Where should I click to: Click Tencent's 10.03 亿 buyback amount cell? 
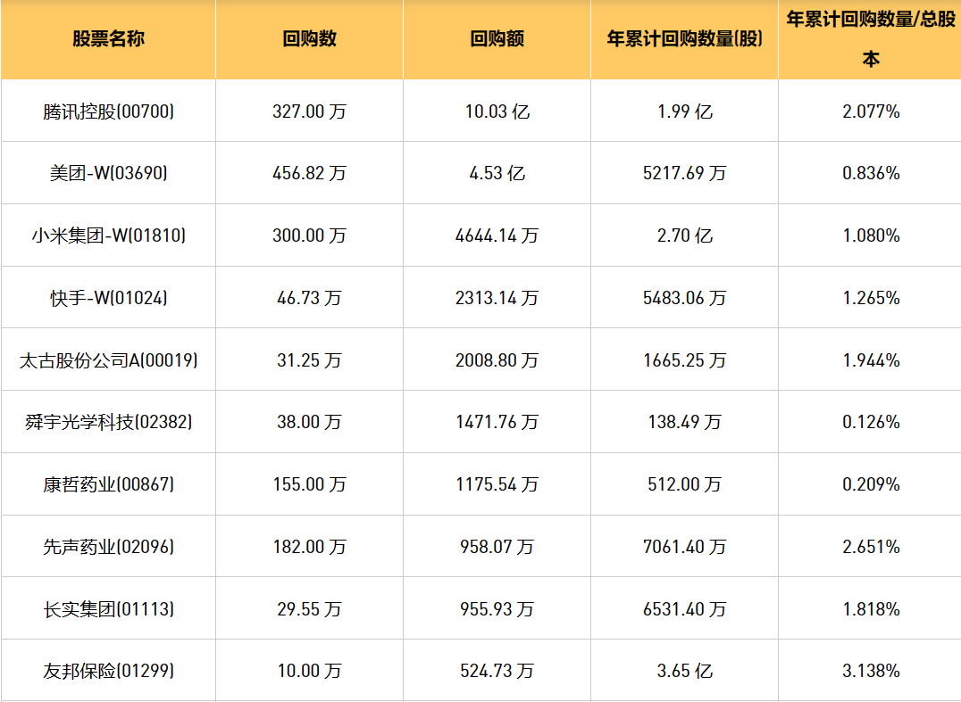tap(497, 111)
